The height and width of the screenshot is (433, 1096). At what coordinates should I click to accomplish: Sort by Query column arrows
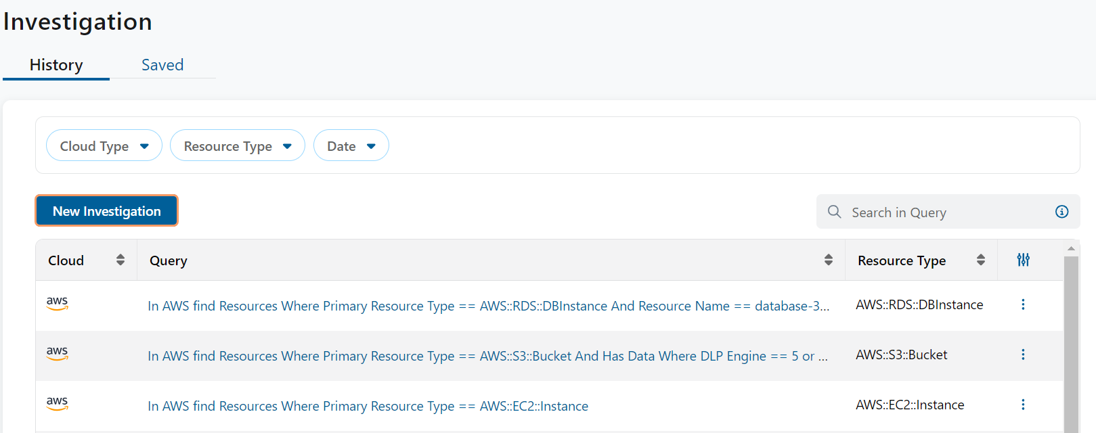click(828, 260)
